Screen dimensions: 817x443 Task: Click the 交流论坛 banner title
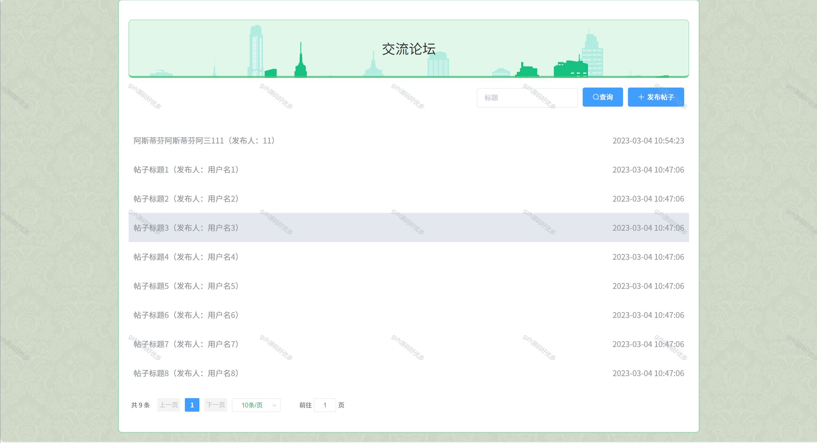408,49
